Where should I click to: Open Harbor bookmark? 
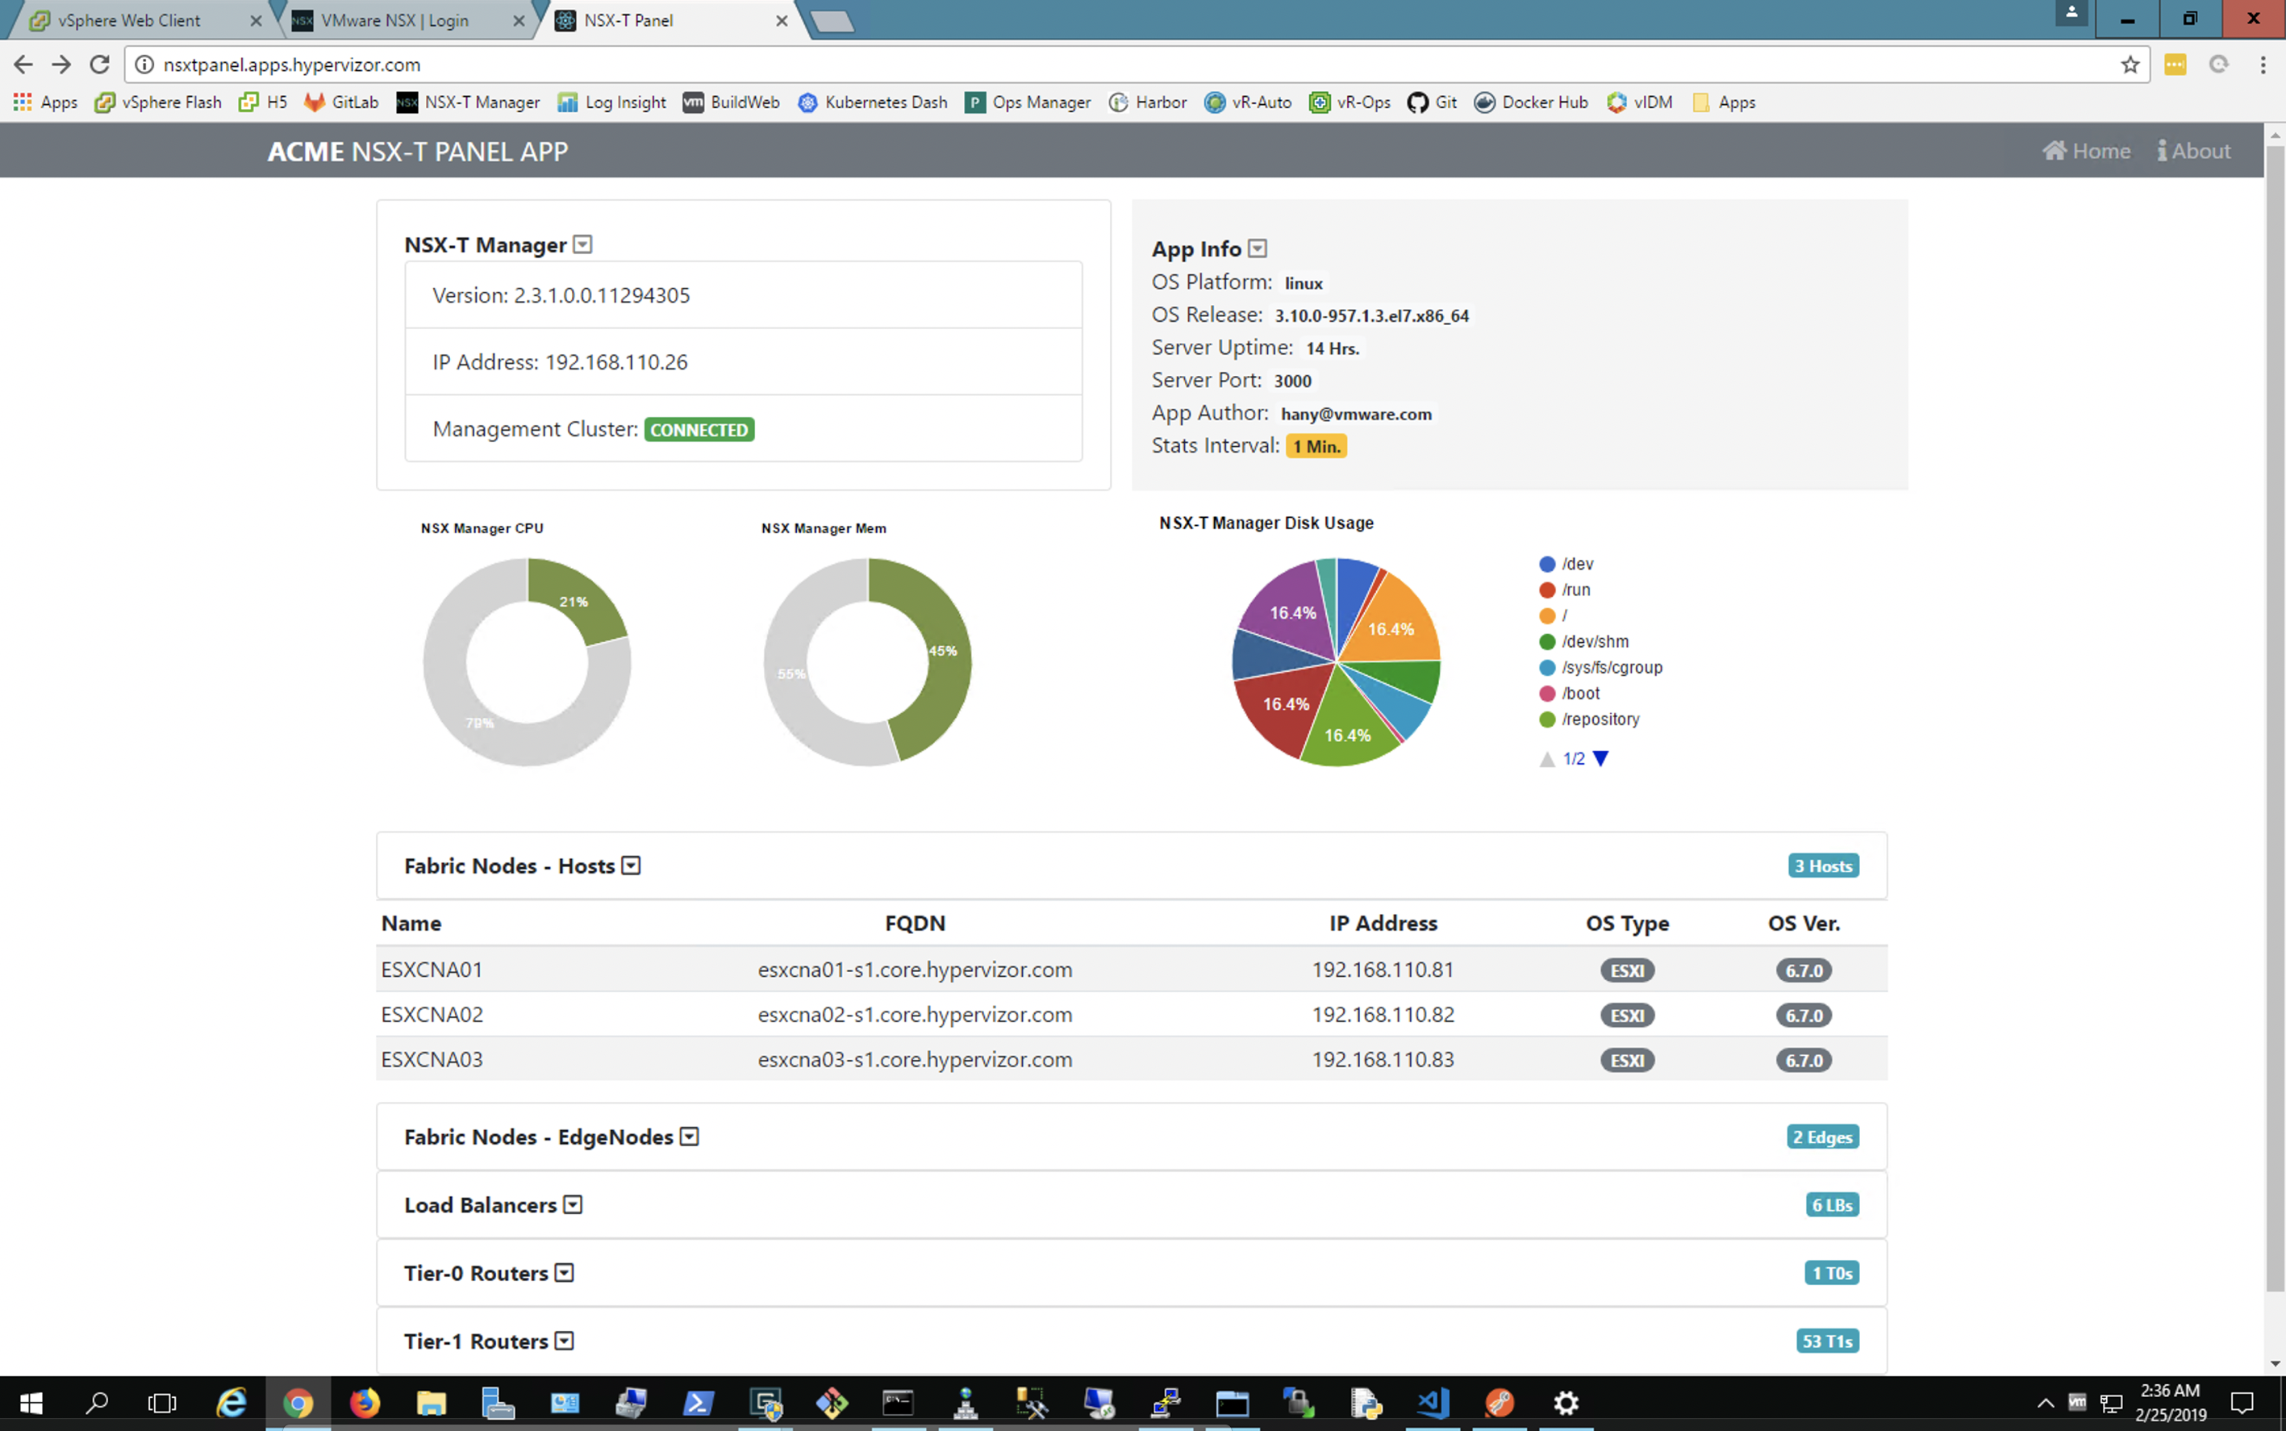1148,102
